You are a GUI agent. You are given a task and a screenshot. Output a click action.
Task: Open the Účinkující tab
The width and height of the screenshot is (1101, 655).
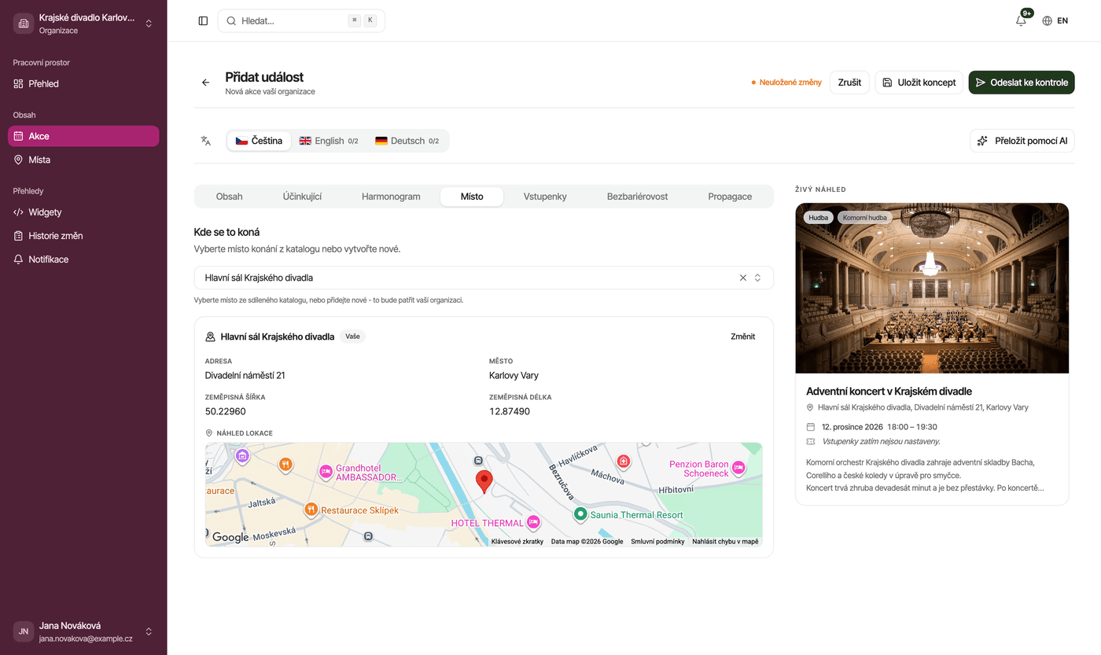pos(303,197)
